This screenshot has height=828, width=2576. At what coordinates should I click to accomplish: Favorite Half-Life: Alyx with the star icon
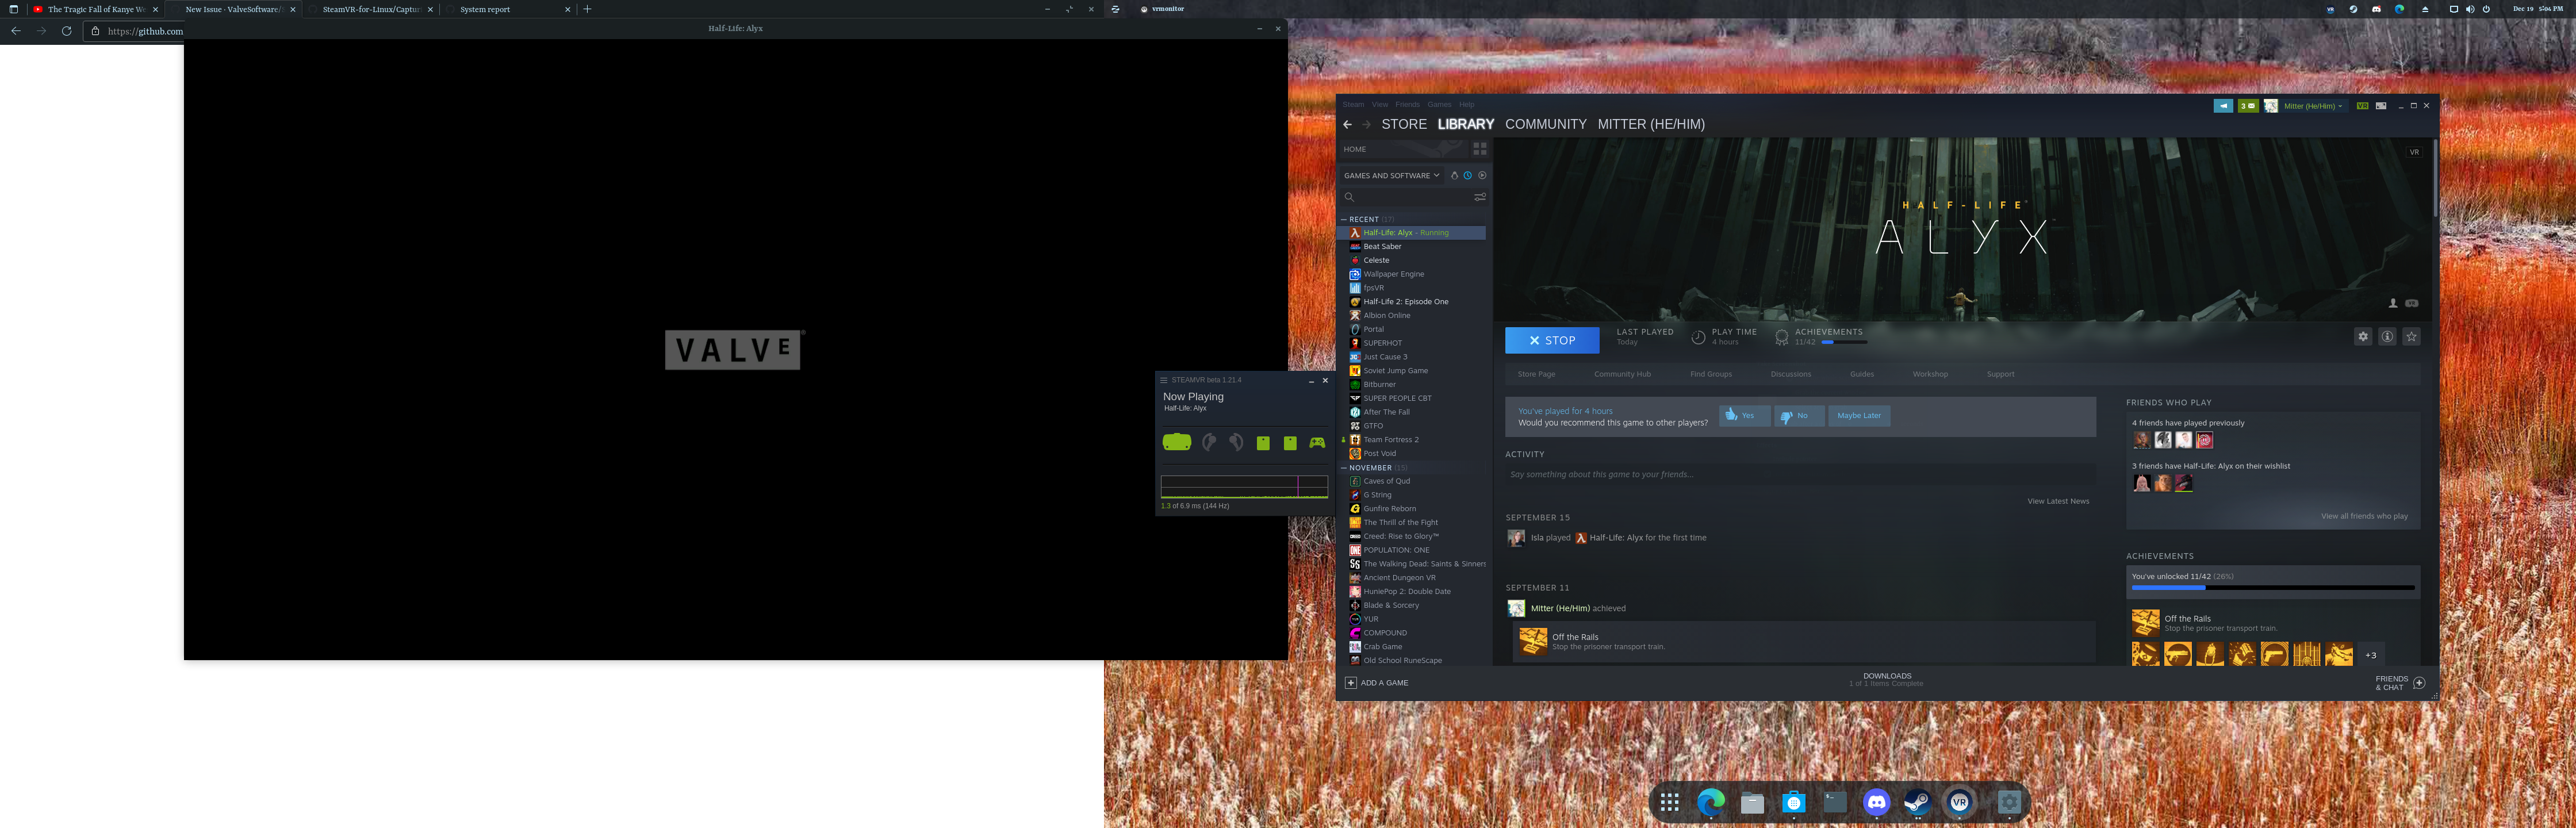(x=2411, y=337)
